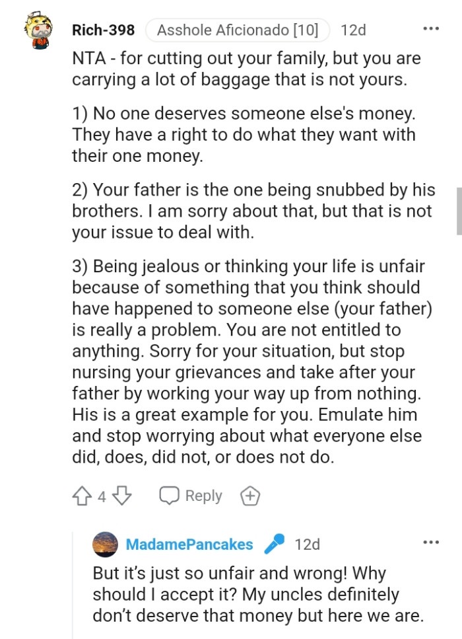The image size is (462, 639).
Task: Click the Asshole Aficionado [10] flair badge
Action: click(238, 30)
